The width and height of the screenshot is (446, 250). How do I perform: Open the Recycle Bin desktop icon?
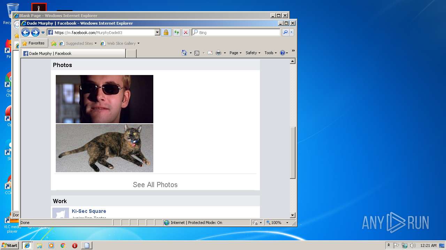13,14
